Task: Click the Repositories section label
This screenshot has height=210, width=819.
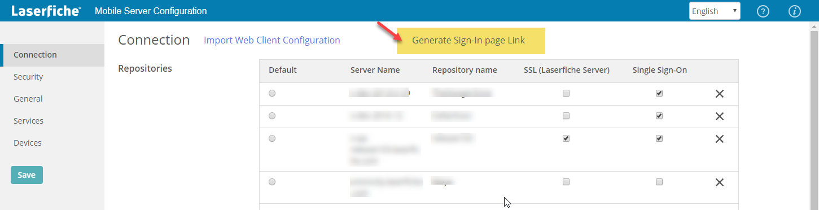Action: pyautogui.click(x=145, y=68)
